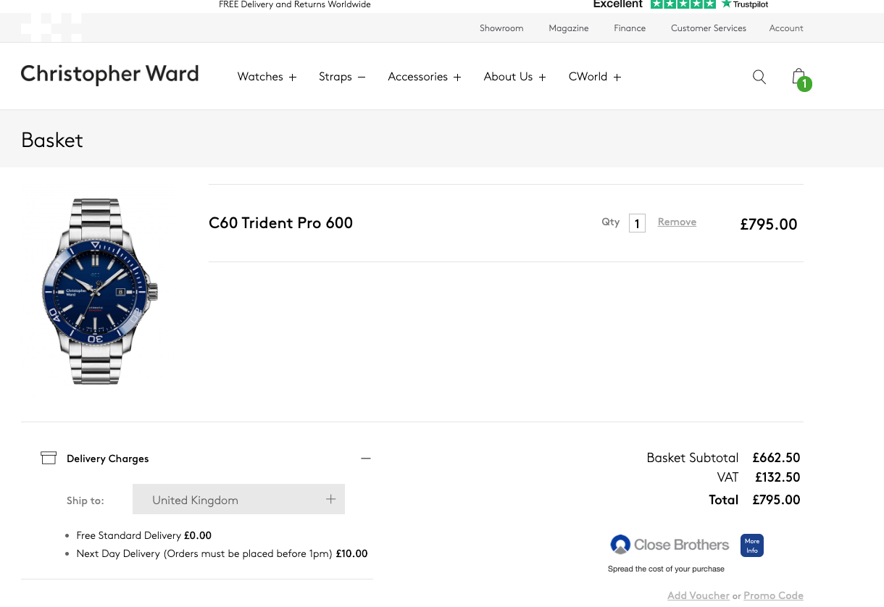This screenshot has width=884, height=607.
Task: Open the More Info finance badge
Action: point(752,545)
